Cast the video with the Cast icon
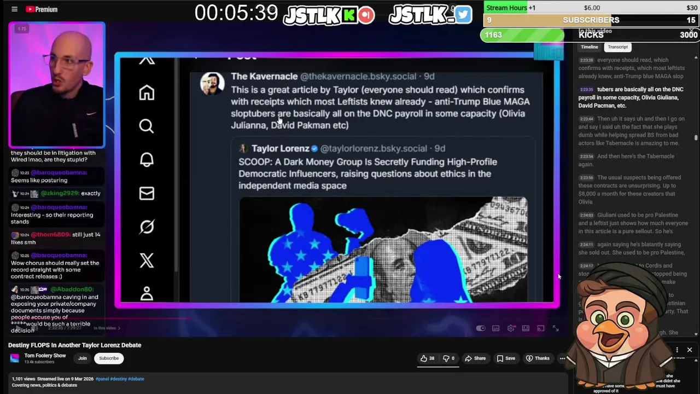This screenshot has height=394, width=700. pyautogui.click(x=540, y=328)
